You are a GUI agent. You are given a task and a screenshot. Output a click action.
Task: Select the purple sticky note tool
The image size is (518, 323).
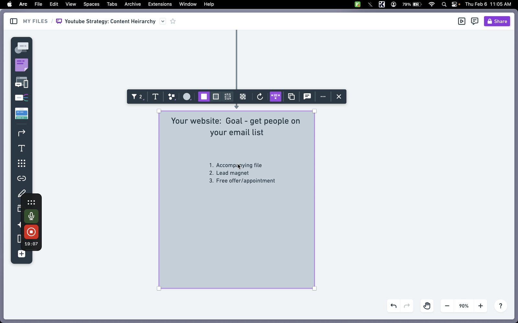point(21,65)
